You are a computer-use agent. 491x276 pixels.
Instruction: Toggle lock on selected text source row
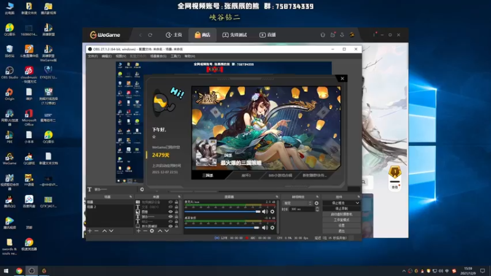[176, 217]
